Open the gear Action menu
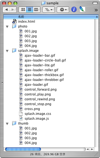Image resolution: width=100 pixels, height=158 pixels. [63, 10]
